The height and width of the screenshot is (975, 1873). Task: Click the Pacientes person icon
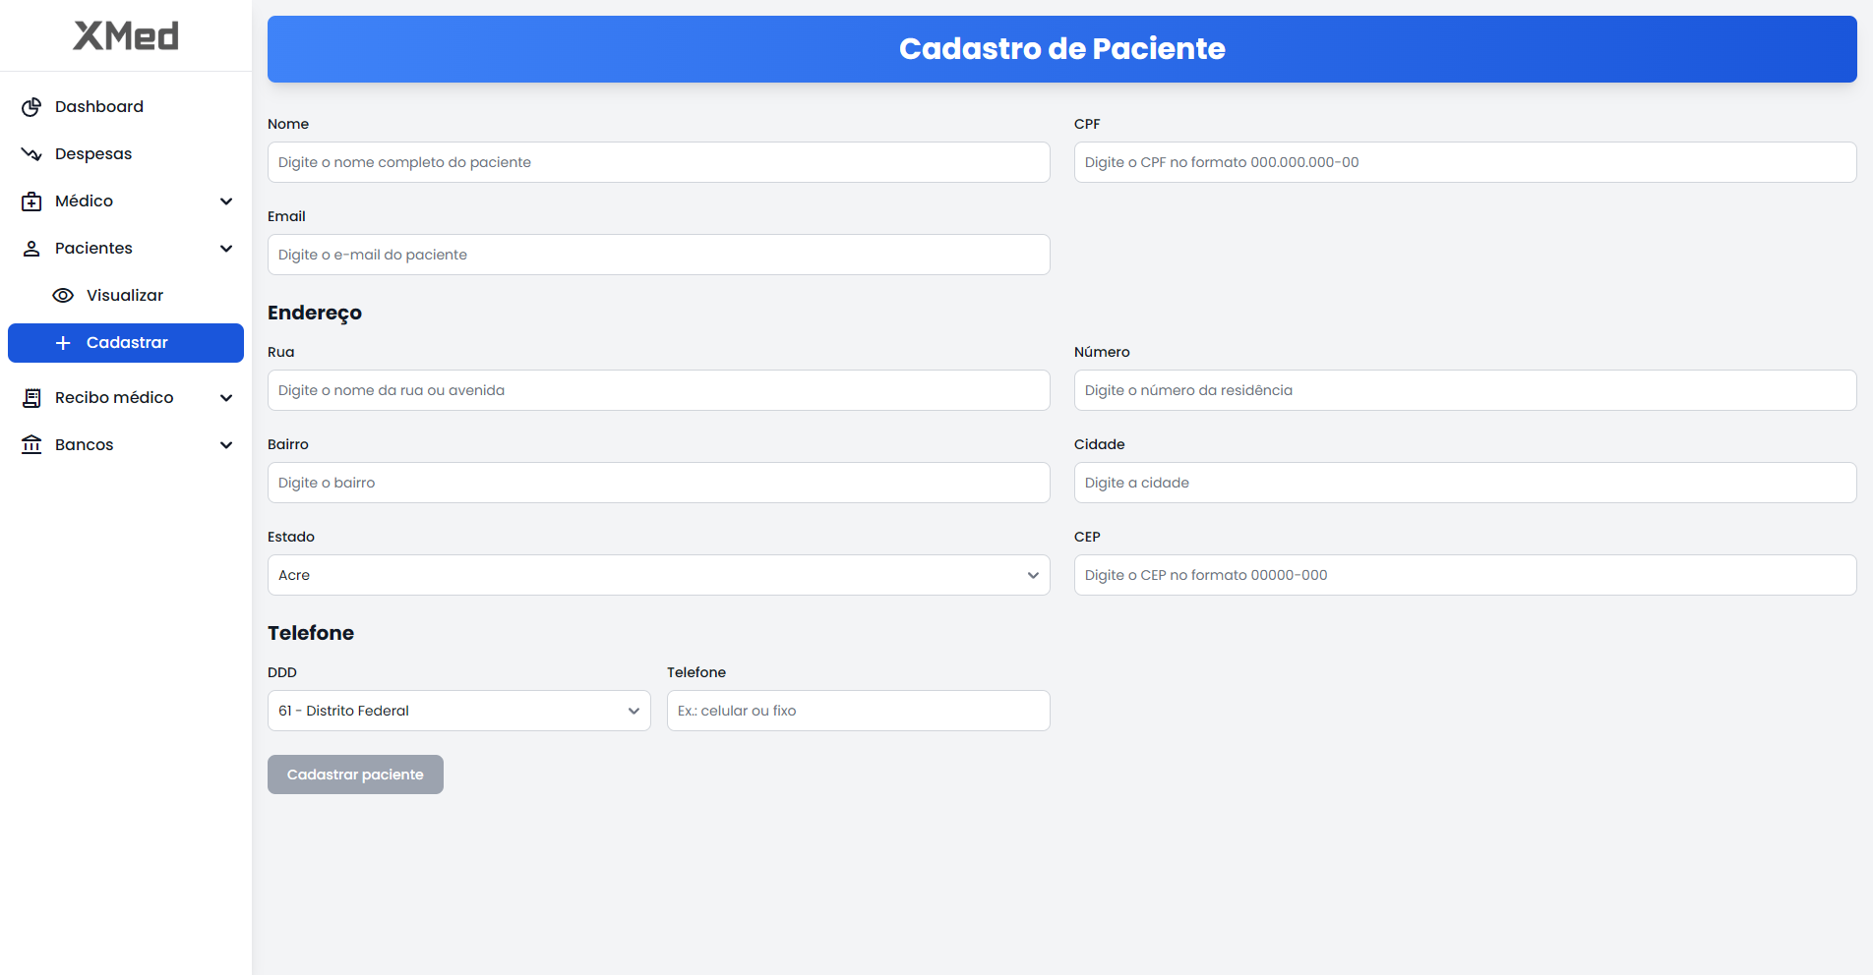(x=31, y=249)
